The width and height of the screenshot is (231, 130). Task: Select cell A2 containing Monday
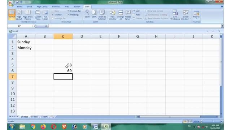pos(26,48)
